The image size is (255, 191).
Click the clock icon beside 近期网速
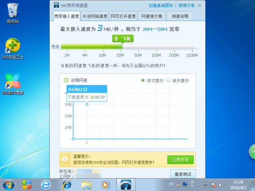pyautogui.click(x=66, y=80)
